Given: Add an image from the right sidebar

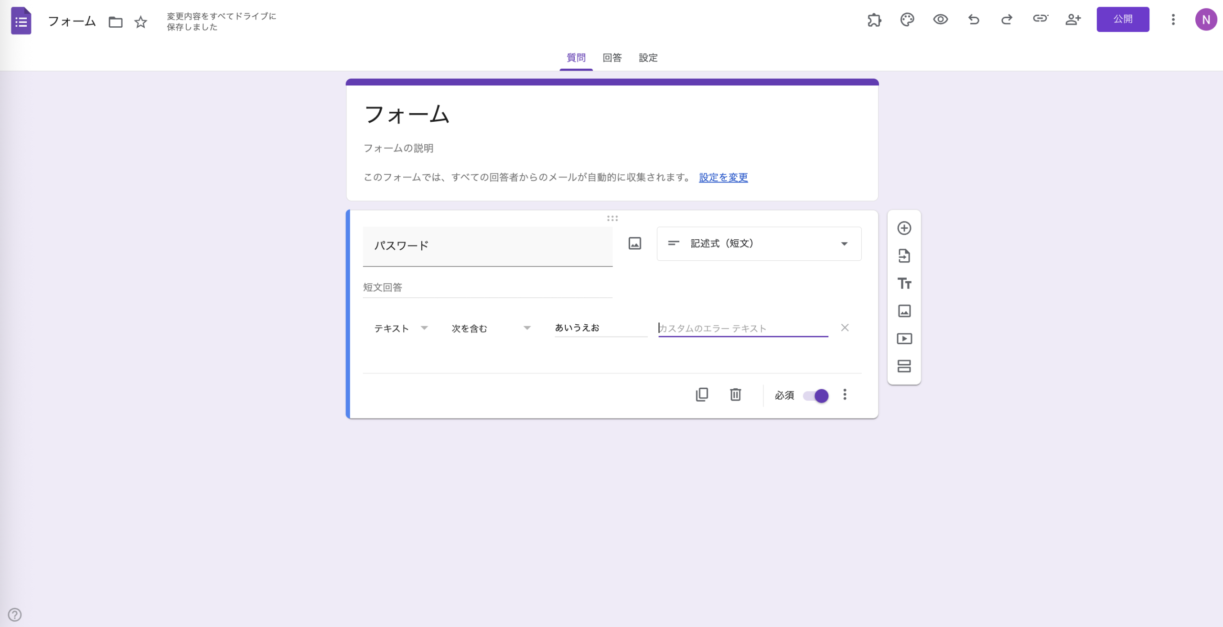Looking at the screenshot, I should click(904, 311).
